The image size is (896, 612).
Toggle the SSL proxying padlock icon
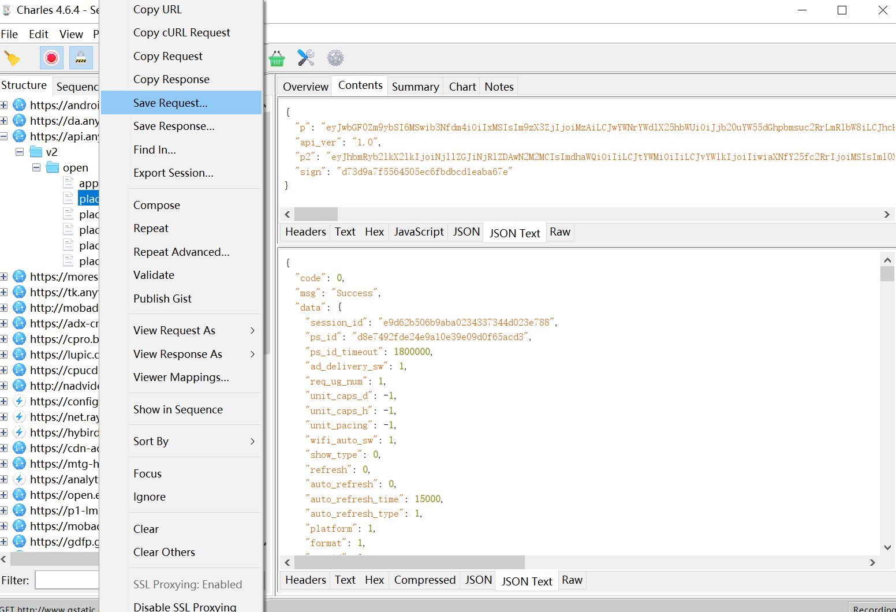[x=81, y=58]
